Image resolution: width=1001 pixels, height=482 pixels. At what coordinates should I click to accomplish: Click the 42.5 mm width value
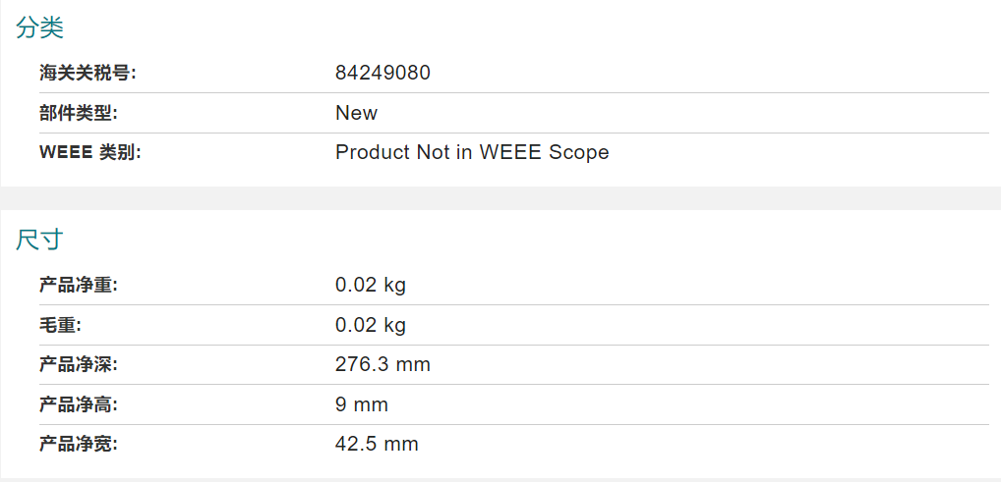[377, 444]
